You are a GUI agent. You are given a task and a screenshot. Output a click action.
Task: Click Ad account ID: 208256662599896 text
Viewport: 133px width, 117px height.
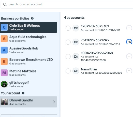click(101, 73)
